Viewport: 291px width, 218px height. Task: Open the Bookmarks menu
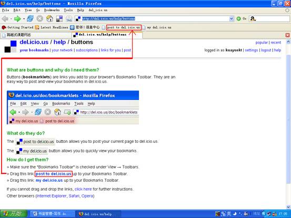pyautogui.click(x=52, y=10)
